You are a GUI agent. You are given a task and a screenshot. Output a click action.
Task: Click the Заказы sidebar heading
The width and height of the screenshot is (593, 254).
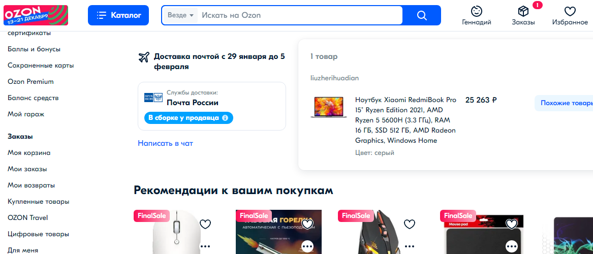20,137
